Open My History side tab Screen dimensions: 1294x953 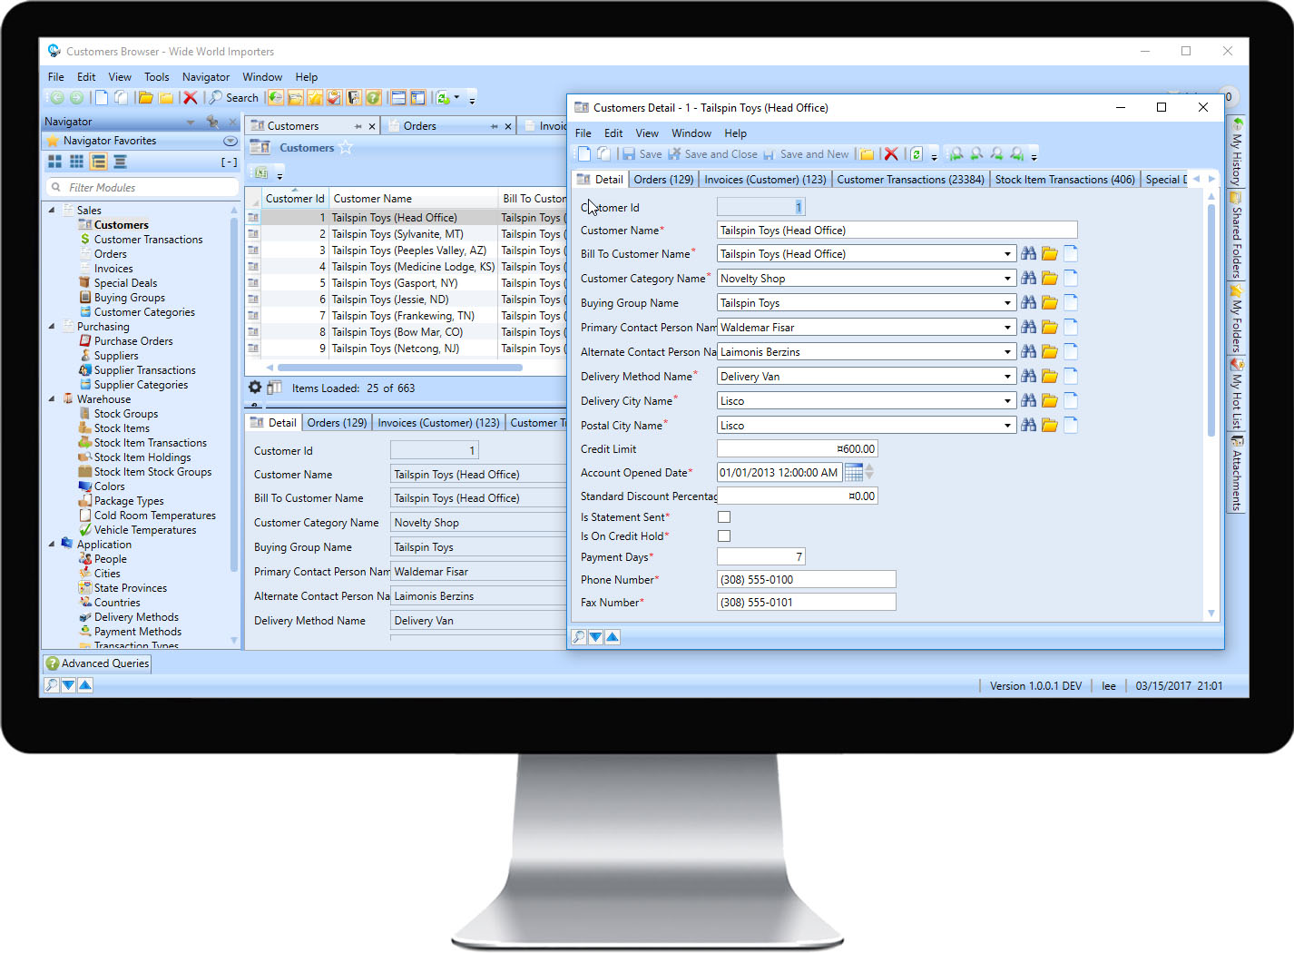[1236, 152]
